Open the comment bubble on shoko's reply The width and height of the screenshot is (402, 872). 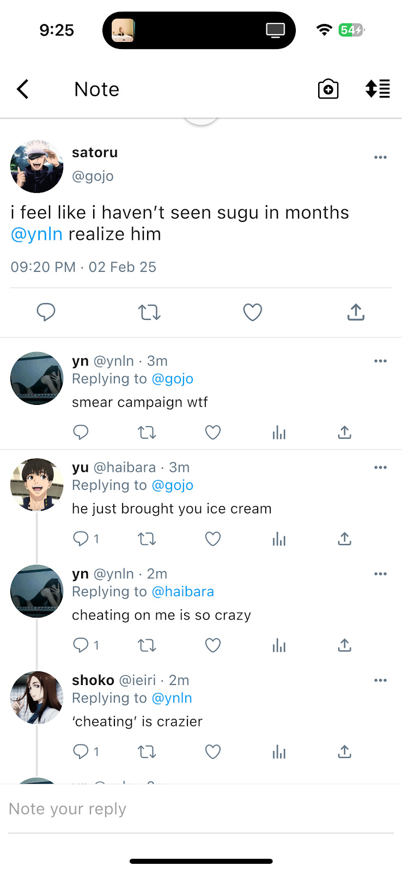pyautogui.click(x=81, y=752)
